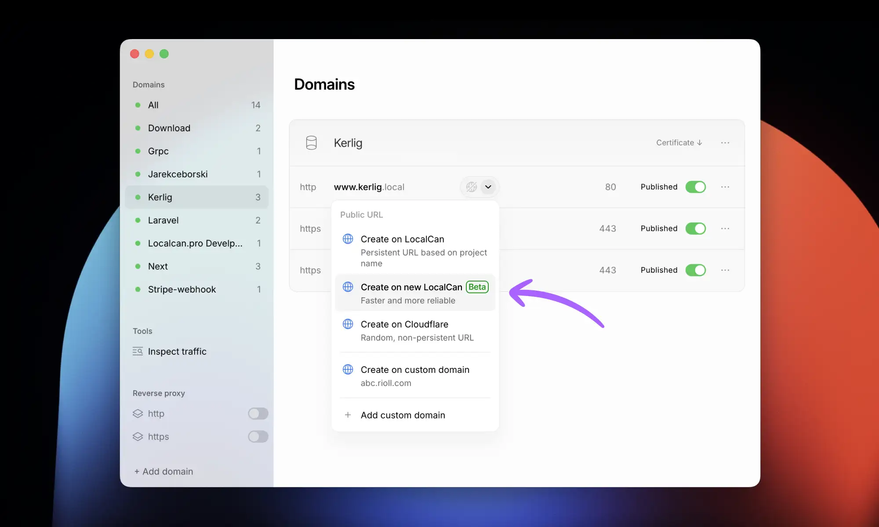Click globe icon beside Create on custom domain
The height and width of the screenshot is (527, 879).
pos(348,369)
